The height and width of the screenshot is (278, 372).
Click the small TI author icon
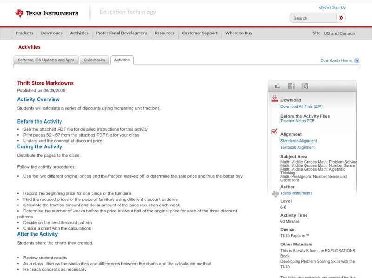[x=275, y=193]
